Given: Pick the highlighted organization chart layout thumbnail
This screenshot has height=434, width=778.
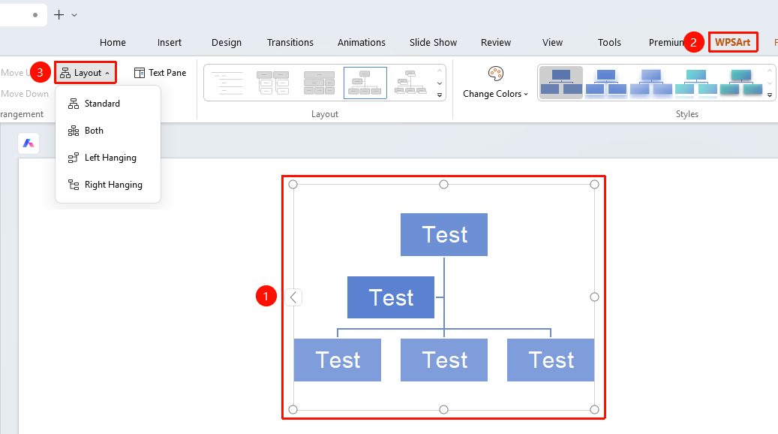Looking at the screenshot, I should [x=365, y=83].
